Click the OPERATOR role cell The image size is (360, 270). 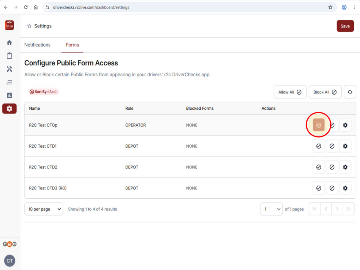point(135,125)
